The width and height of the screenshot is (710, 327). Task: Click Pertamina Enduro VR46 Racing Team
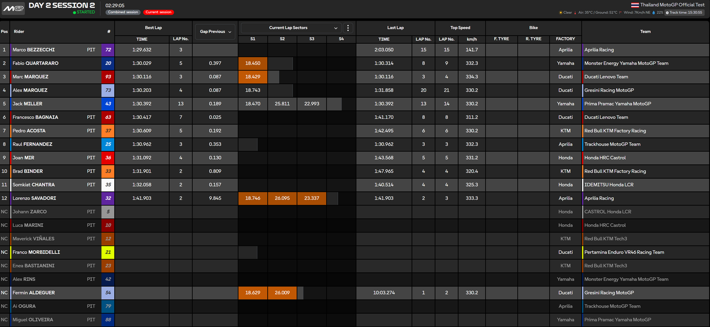coord(624,252)
